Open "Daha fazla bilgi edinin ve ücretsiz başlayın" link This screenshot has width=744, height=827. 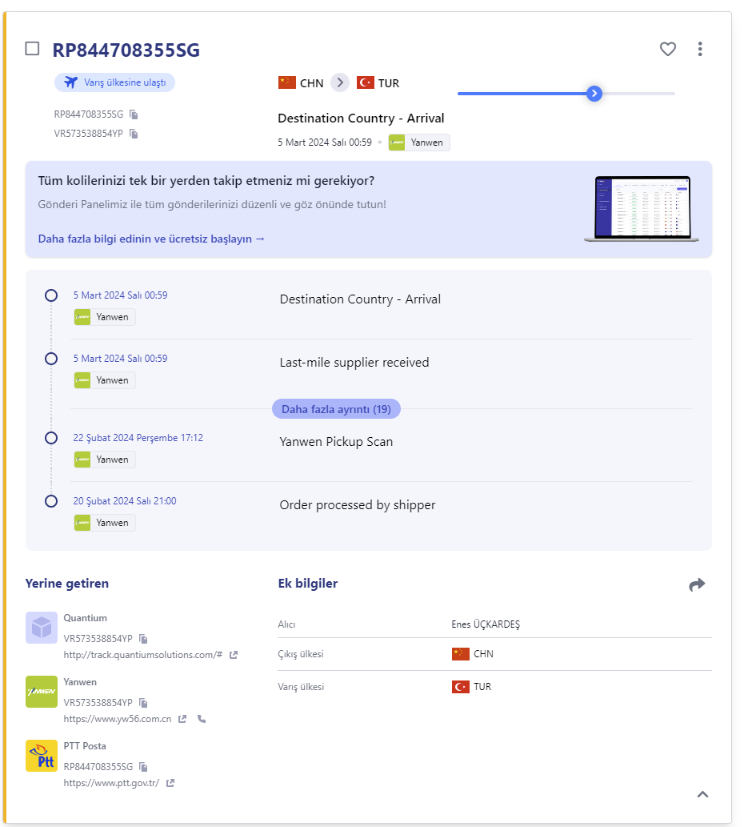pyautogui.click(x=151, y=239)
